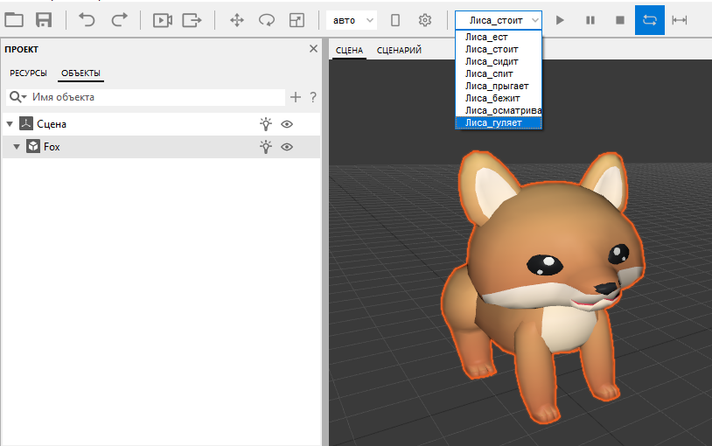This screenshot has width=712, height=446.
Task: Toggle animation loop button
Action: [649, 19]
